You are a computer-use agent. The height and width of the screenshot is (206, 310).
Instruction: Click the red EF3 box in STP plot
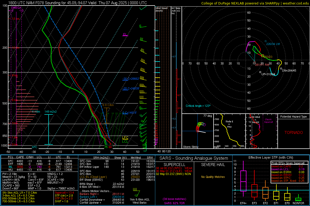(254, 191)
